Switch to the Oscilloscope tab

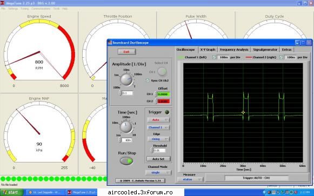185,50
